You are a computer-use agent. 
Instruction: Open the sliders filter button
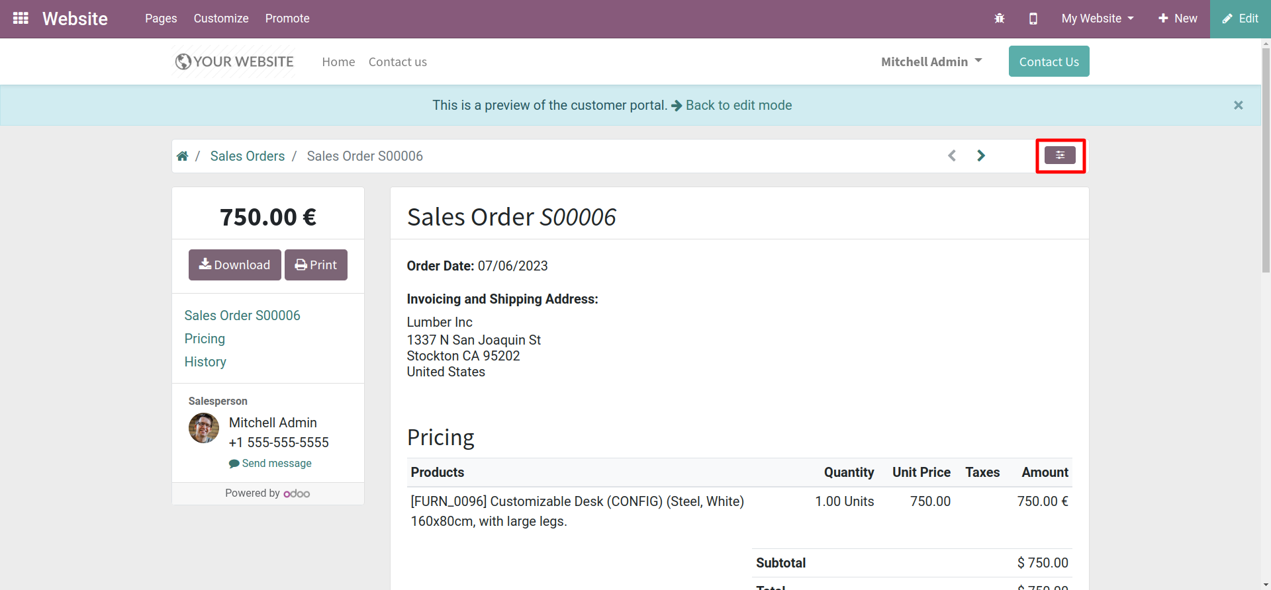(x=1060, y=155)
